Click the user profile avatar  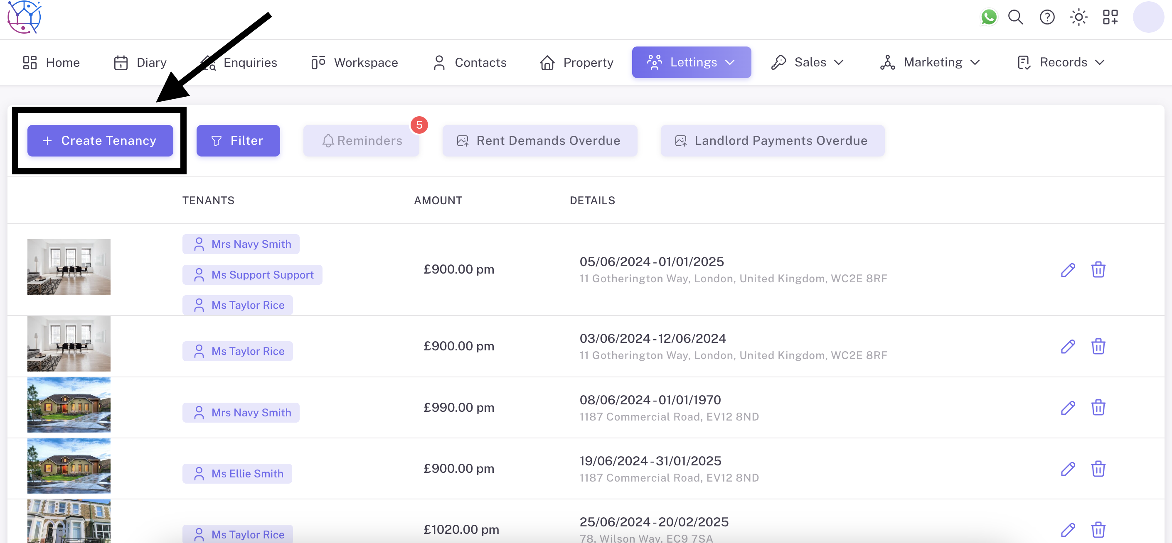coord(1148,17)
